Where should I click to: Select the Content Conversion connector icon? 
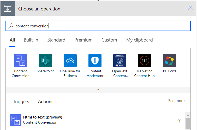(20, 61)
